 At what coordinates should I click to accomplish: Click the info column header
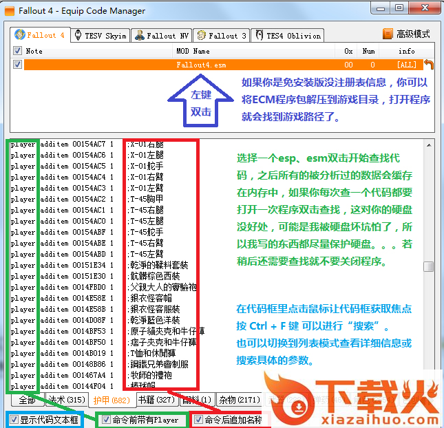406,51
